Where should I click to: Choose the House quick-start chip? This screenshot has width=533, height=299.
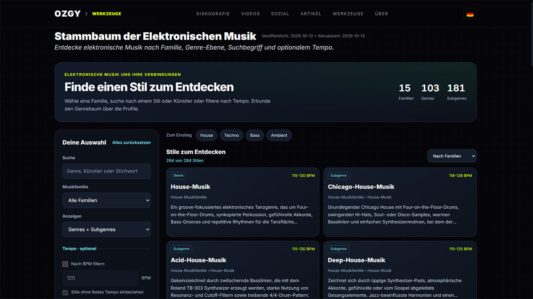[x=206, y=135]
